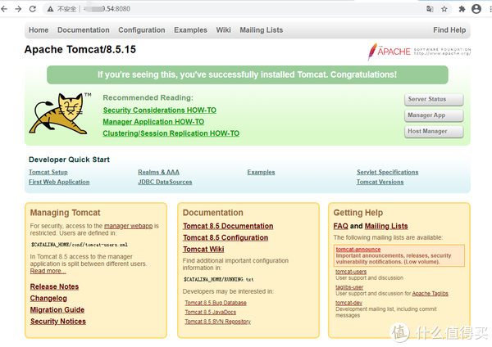Screen dimensions: 492x347
Task: Open the Security Notices link
Action: click(x=58, y=322)
